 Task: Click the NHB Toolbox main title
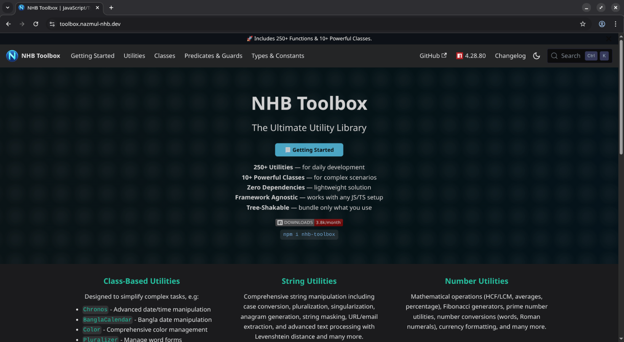coord(309,103)
